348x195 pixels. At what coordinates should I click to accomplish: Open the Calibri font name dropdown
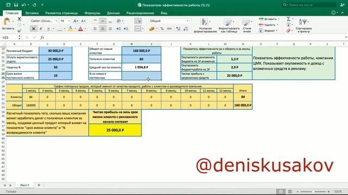tap(56, 21)
